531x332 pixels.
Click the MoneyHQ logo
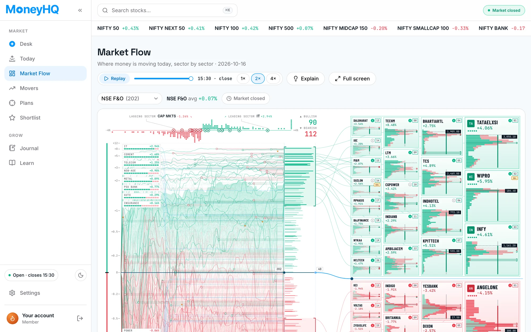point(32,10)
